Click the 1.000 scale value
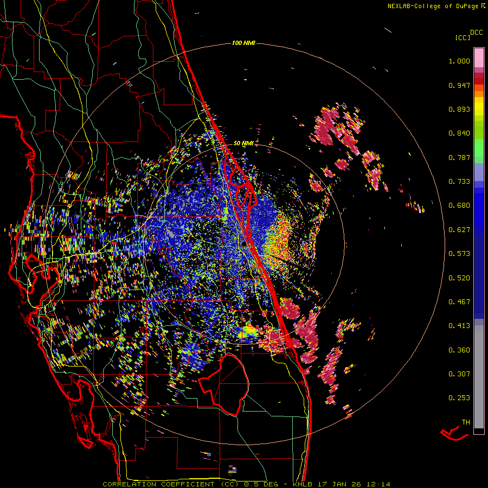488x488 pixels. tap(459, 61)
